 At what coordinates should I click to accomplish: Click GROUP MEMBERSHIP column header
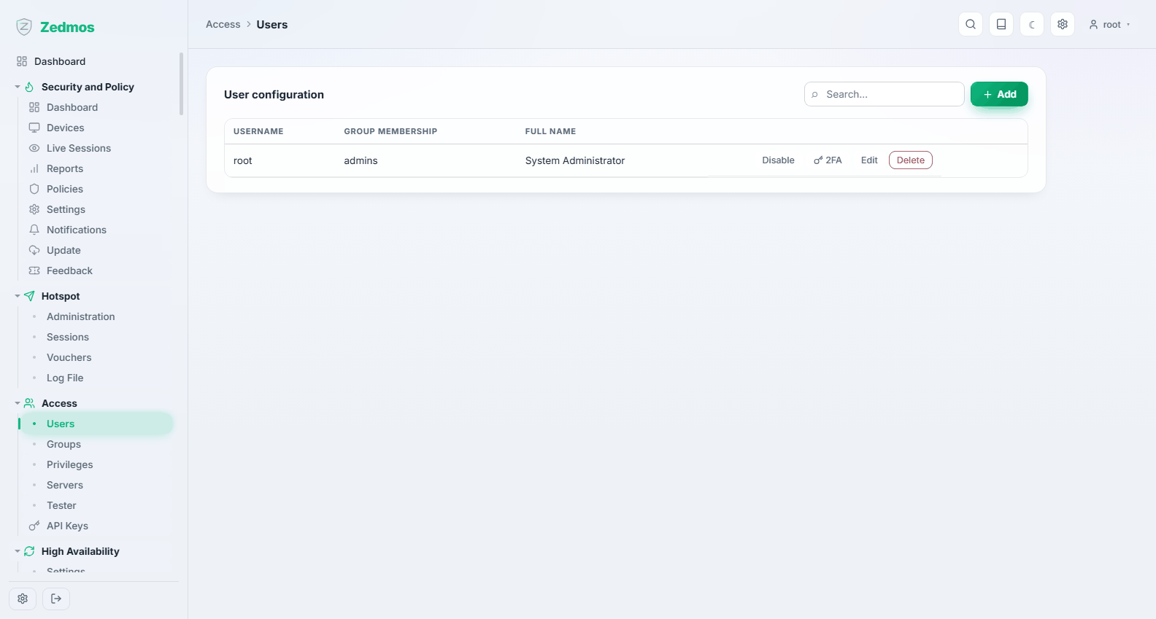click(x=390, y=131)
